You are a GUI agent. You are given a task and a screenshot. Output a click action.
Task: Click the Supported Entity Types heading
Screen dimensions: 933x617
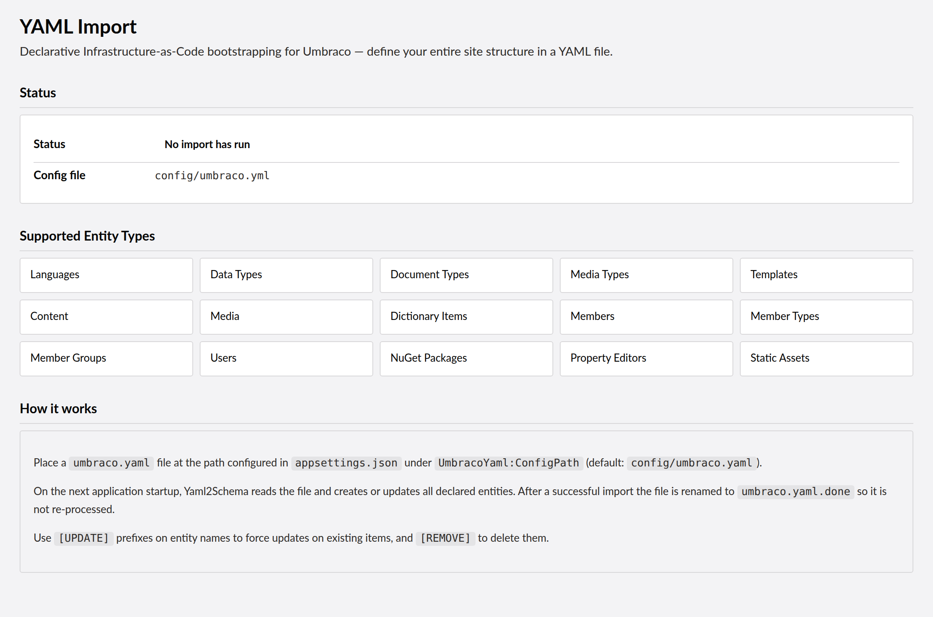87,236
